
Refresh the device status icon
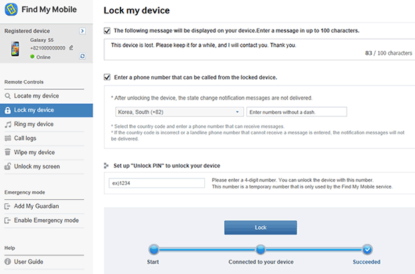82,56
